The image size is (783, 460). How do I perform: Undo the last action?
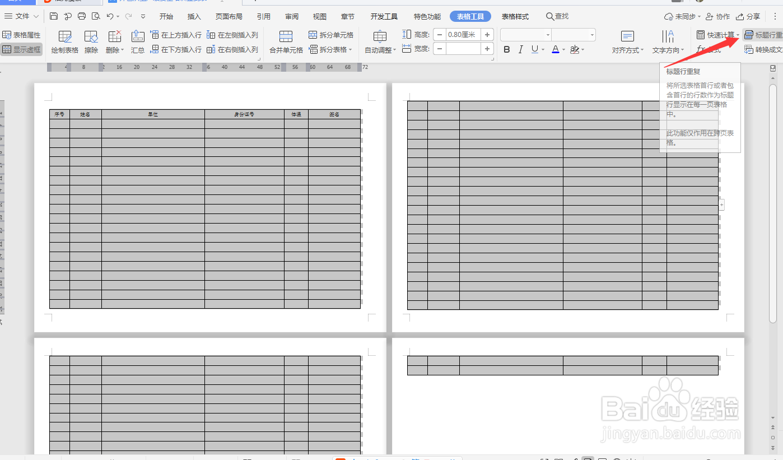point(110,16)
